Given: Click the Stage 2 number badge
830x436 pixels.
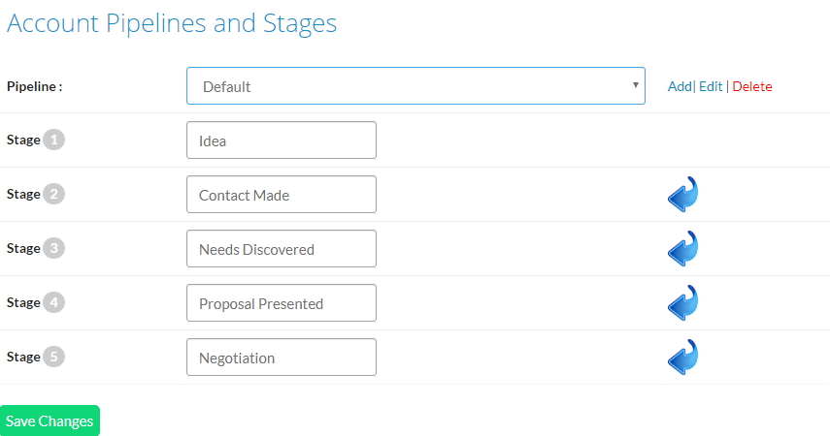Looking at the screenshot, I should pyautogui.click(x=54, y=194).
